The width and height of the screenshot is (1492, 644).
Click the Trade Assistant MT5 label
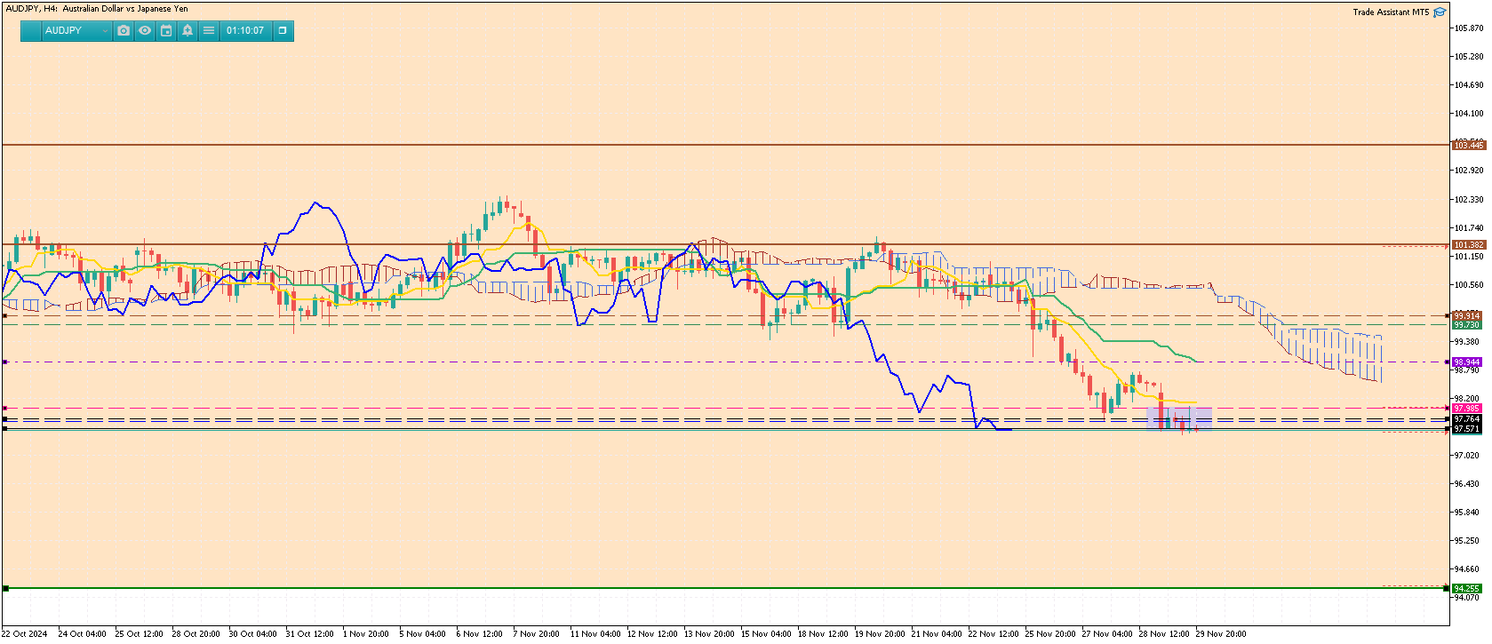(1390, 12)
